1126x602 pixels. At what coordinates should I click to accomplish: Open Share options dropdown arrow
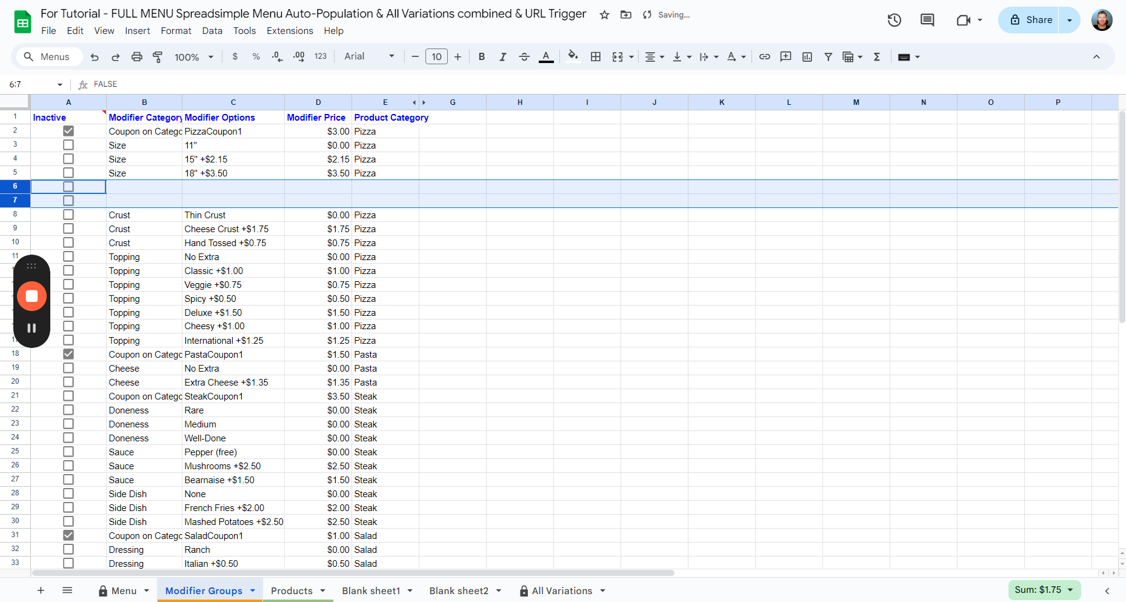click(x=1070, y=20)
